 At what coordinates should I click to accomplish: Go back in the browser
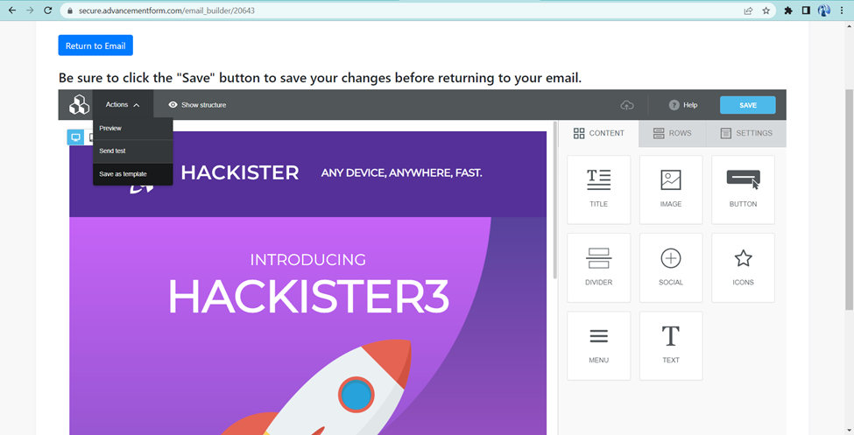click(x=12, y=11)
